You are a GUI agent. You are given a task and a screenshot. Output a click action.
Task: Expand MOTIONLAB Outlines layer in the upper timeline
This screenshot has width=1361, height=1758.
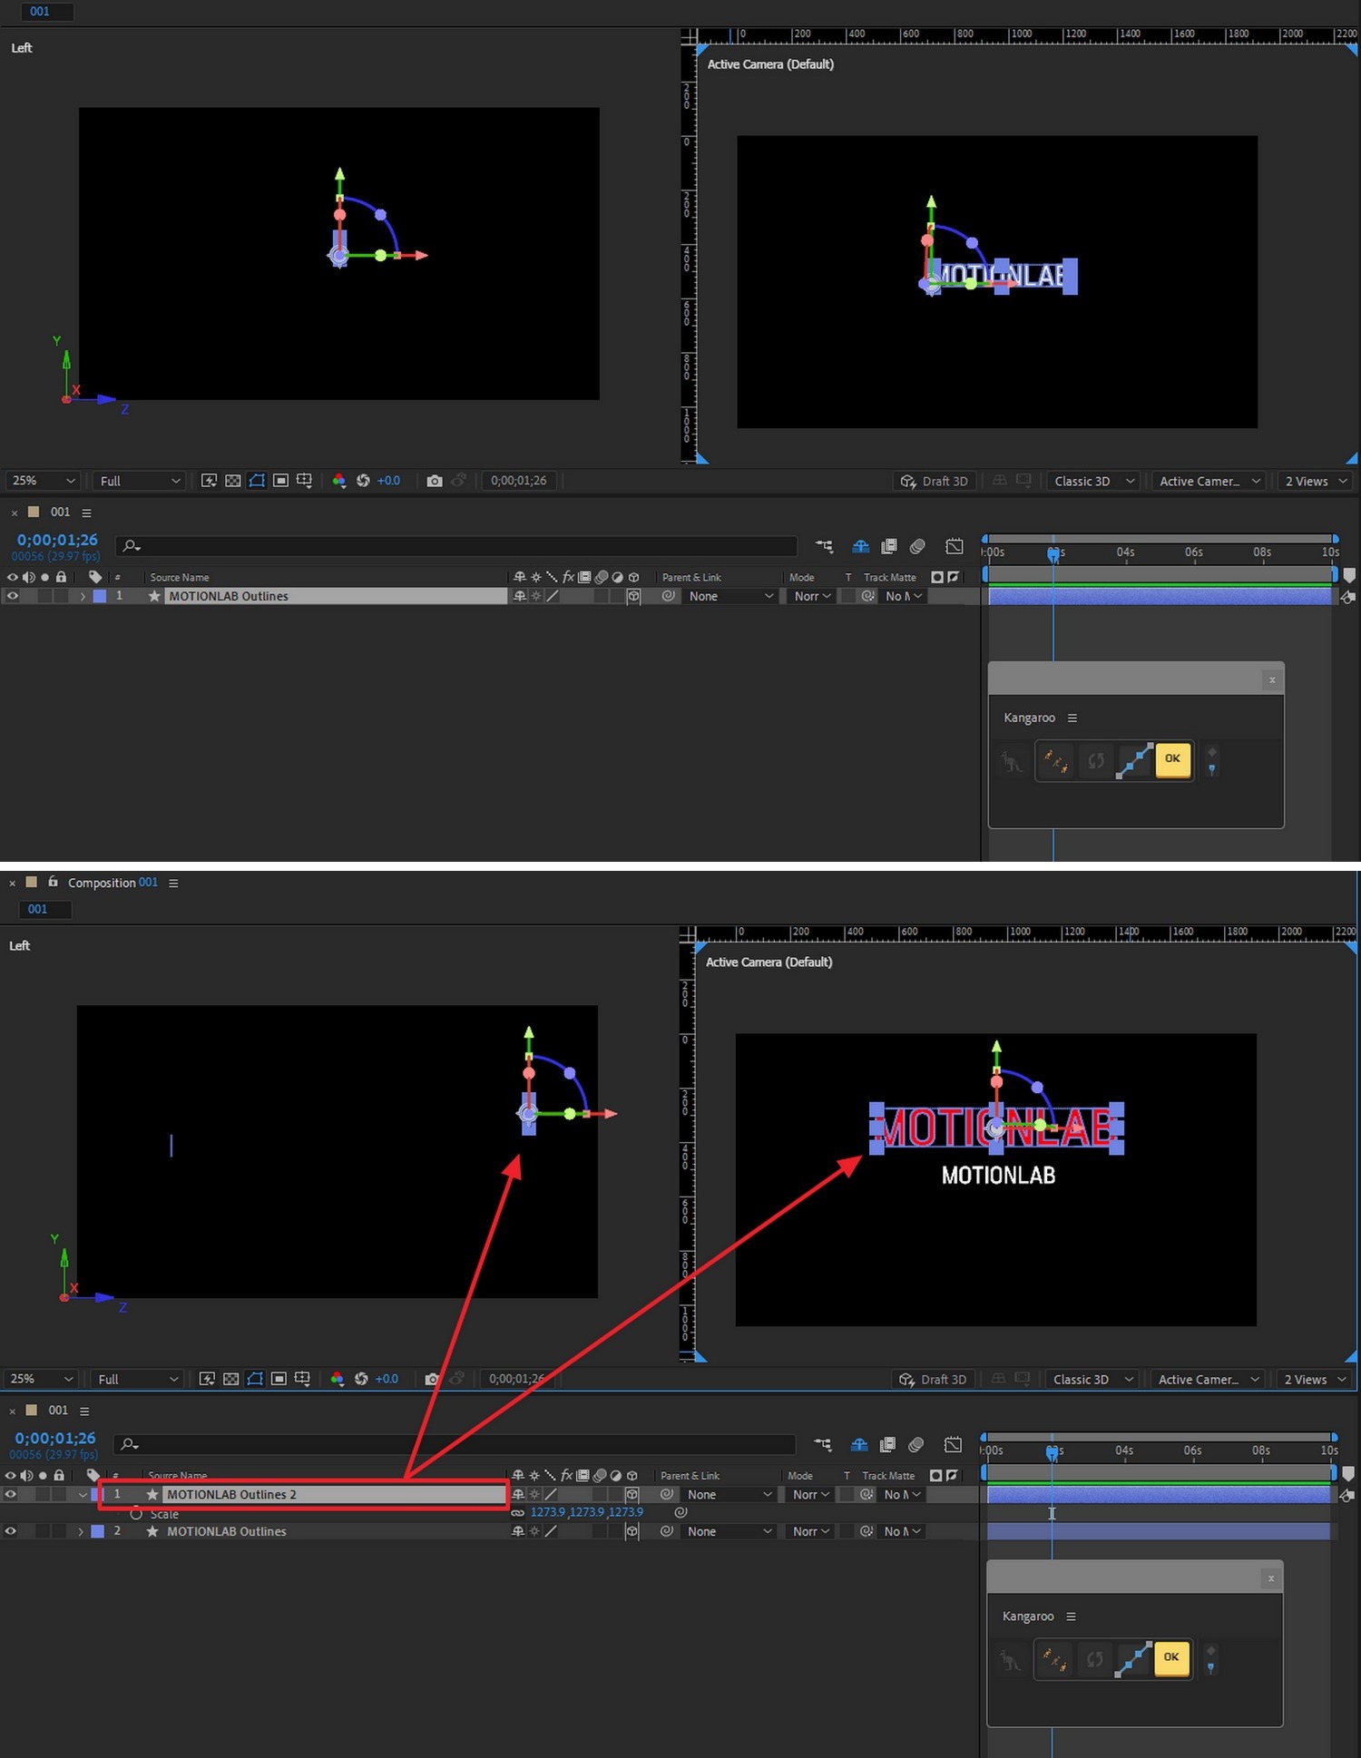[83, 596]
